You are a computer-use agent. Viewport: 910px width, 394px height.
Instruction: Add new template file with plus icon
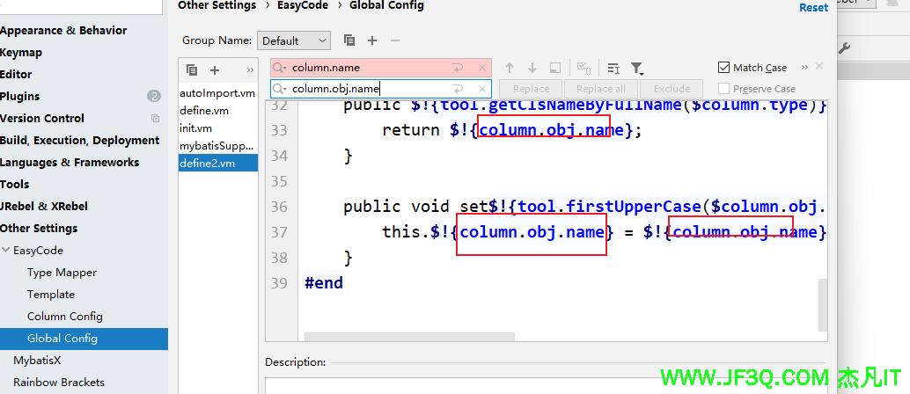pos(215,70)
